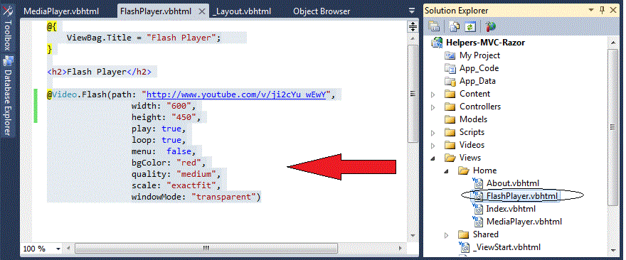Select the Content folder label
This screenshot has height=260, width=626.
coord(474,94)
